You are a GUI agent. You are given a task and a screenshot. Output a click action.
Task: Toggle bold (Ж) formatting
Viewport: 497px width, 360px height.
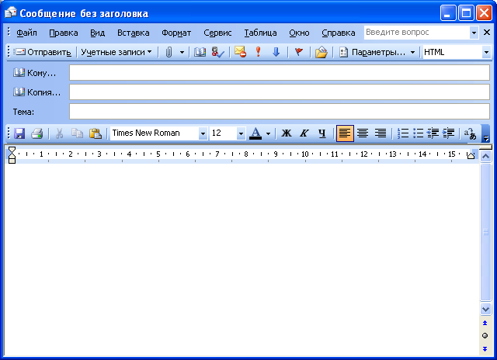click(287, 133)
